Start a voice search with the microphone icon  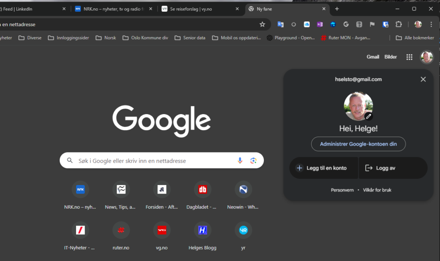(x=240, y=161)
